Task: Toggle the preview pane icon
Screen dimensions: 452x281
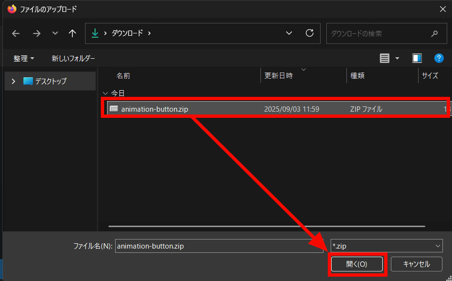Action: click(x=417, y=59)
